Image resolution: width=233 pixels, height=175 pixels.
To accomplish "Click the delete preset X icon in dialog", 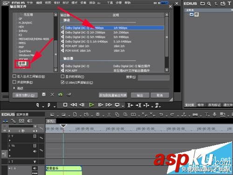I will pos(52,95).
